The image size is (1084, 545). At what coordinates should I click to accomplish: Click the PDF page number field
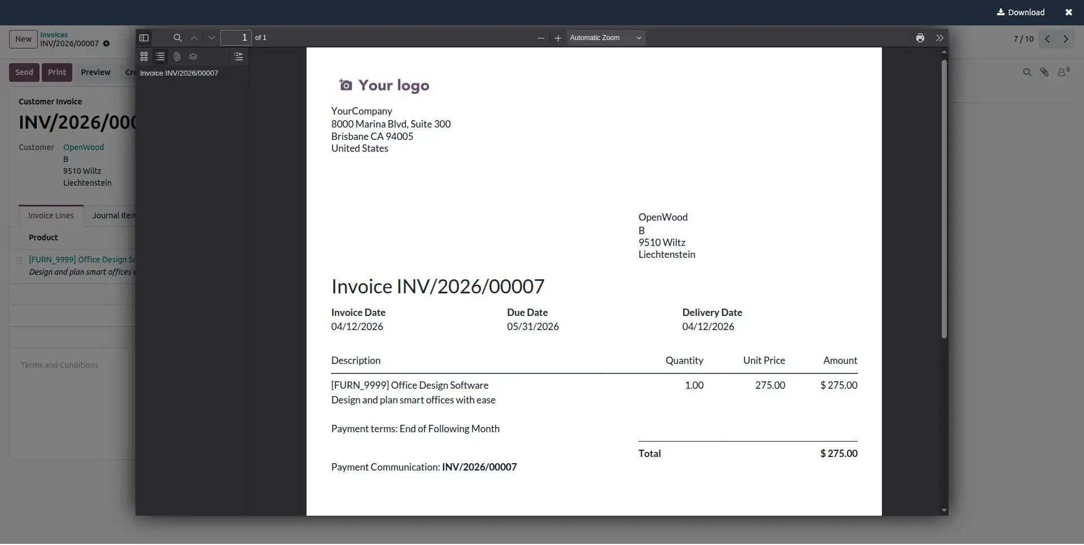(236, 38)
